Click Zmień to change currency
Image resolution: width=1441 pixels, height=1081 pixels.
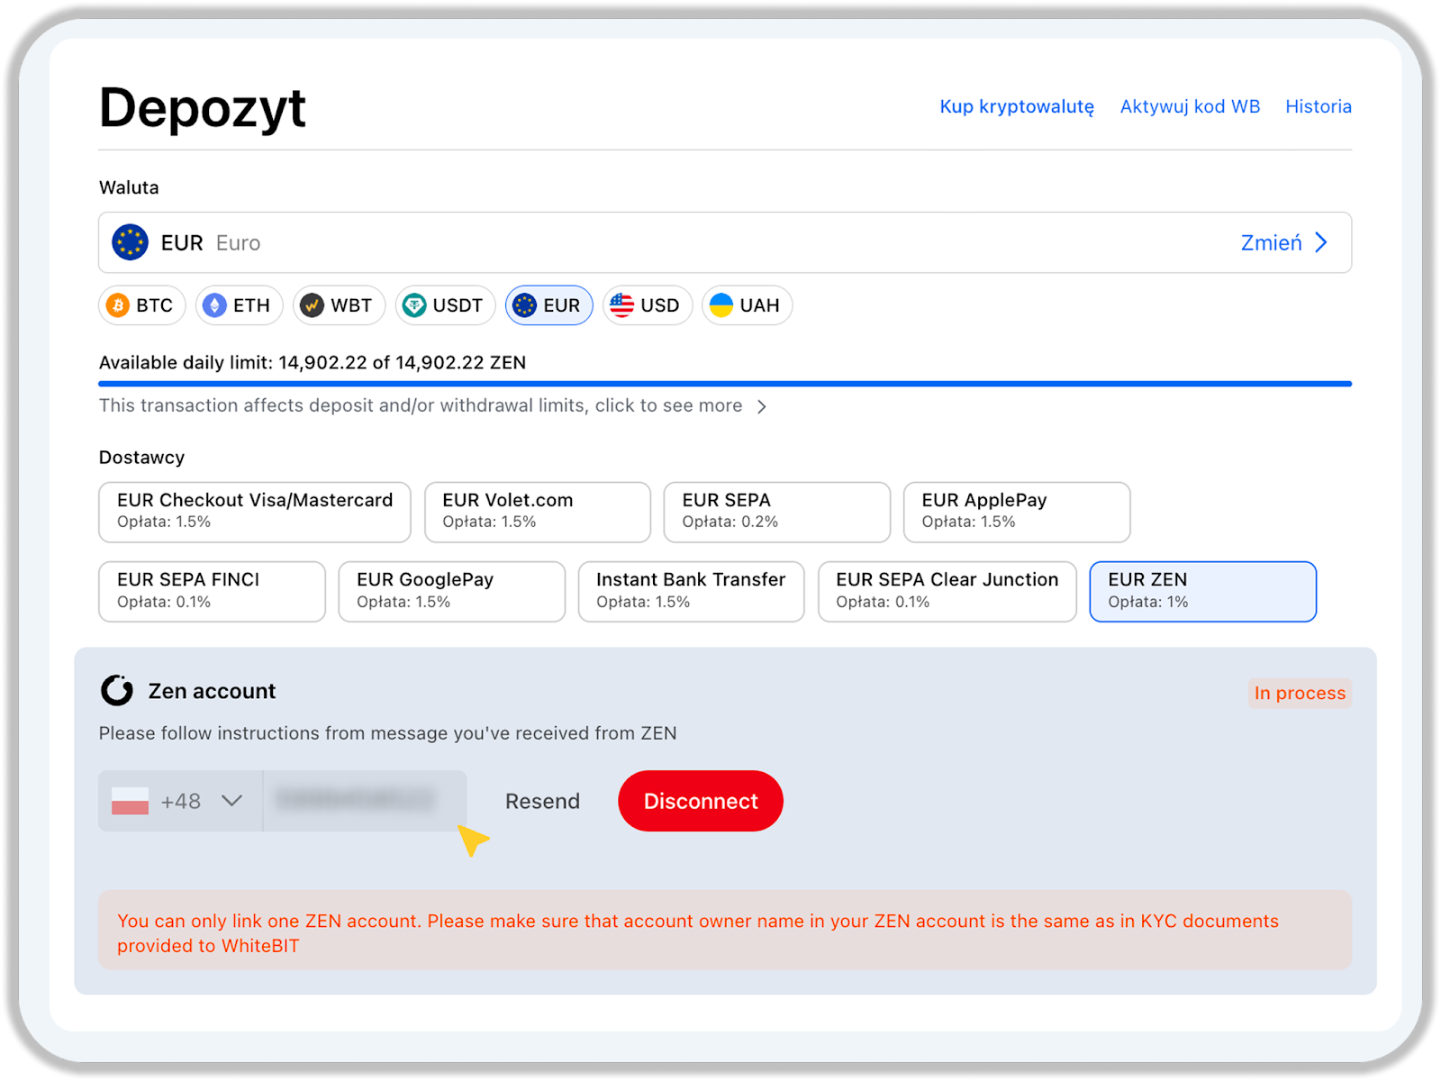1283,242
